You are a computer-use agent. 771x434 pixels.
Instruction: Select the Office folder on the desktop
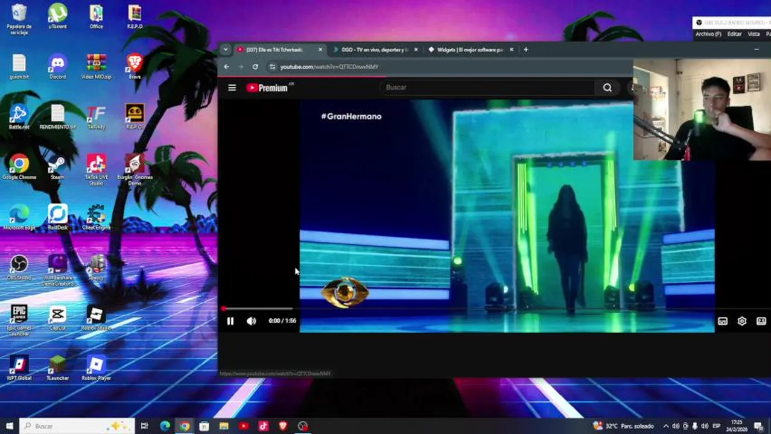click(96, 16)
